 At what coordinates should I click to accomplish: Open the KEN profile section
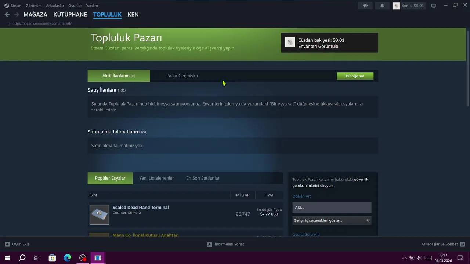click(133, 14)
